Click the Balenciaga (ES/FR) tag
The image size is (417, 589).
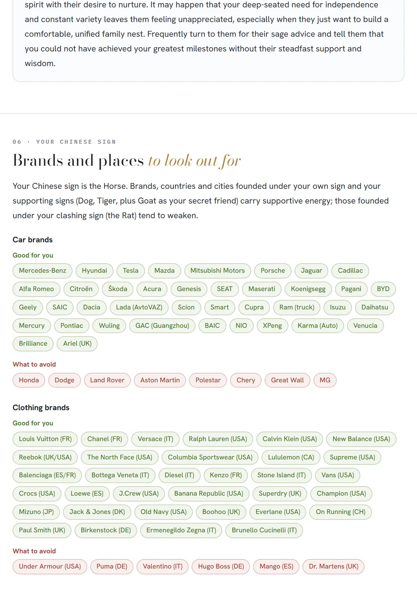tap(47, 475)
